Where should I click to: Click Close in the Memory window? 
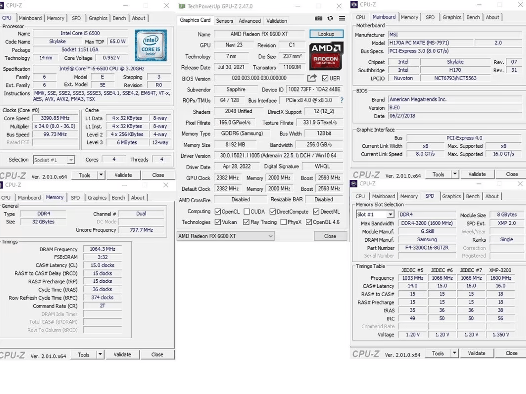pyautogui.click(x=157, y=354)
